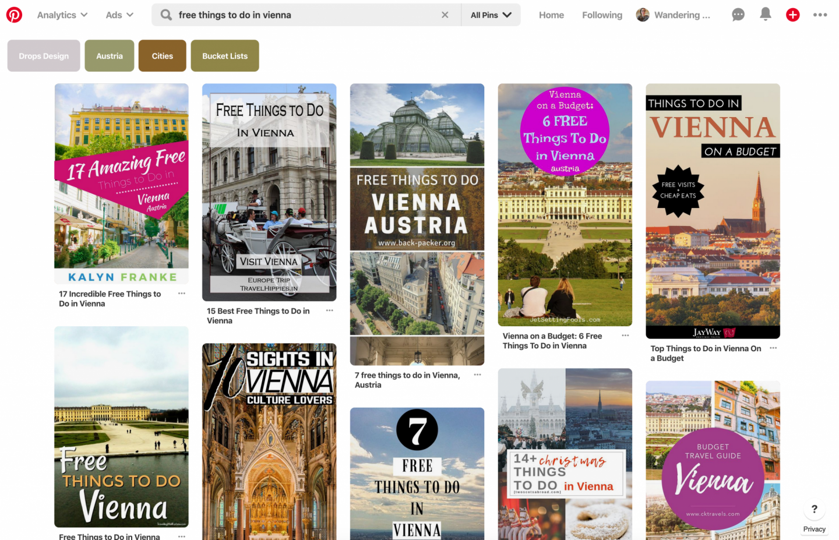Go to the Home tab
Screen dimensions: 839x540
coord(551,15)
